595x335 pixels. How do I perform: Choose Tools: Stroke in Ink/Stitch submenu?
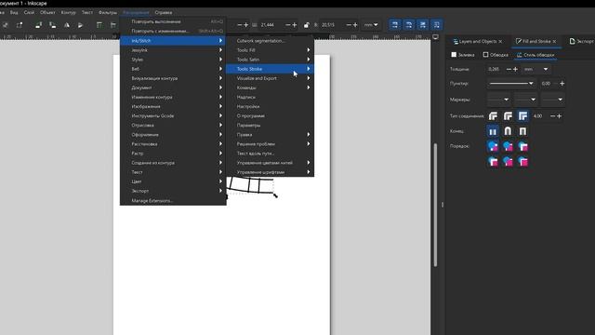(270, 69)
